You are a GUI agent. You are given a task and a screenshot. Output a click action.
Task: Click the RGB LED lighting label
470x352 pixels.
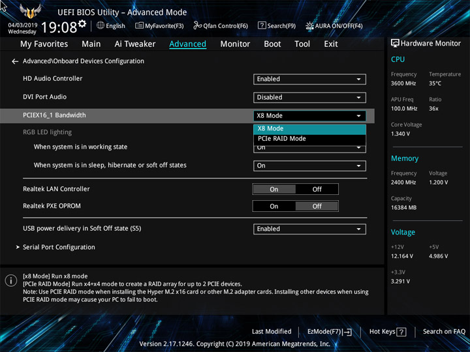click(x=48, y=132)
